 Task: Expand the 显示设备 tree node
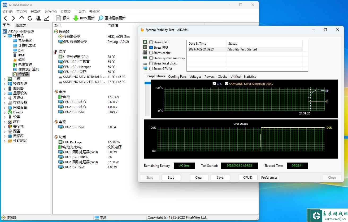pyautogui.click(x=5, y=93)
